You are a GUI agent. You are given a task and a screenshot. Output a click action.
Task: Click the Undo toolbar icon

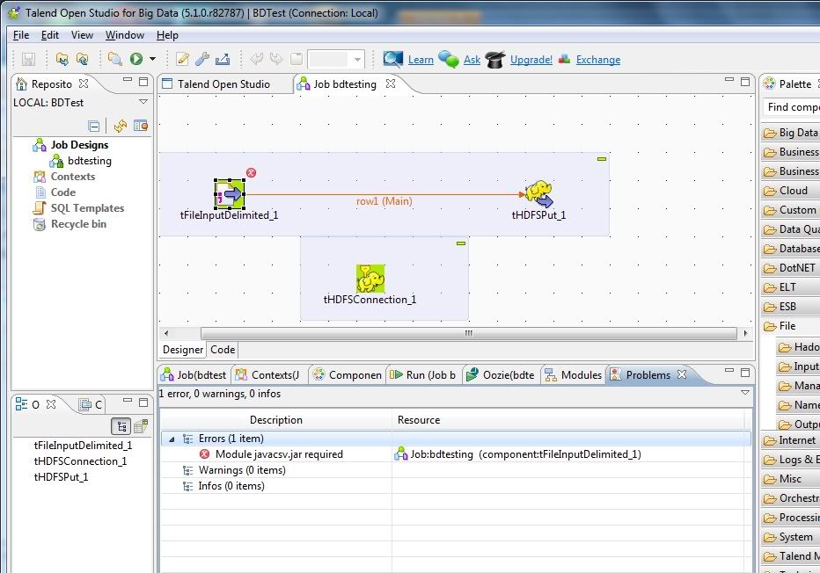pyautogui.click(x=256, y=59)
